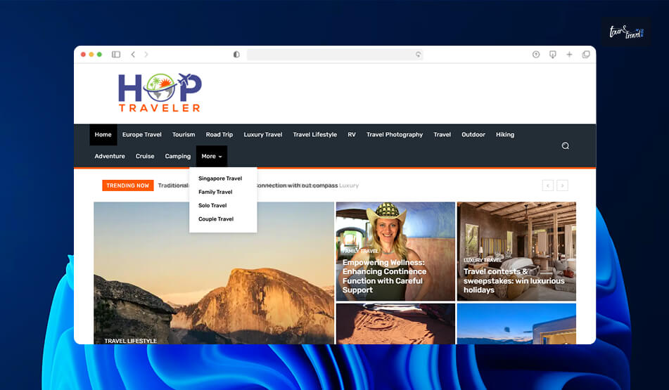Image resolution: width=669 pixels, height=390 pixels.
Task: Click the previous trending arrow button
Action: point(548,186)
